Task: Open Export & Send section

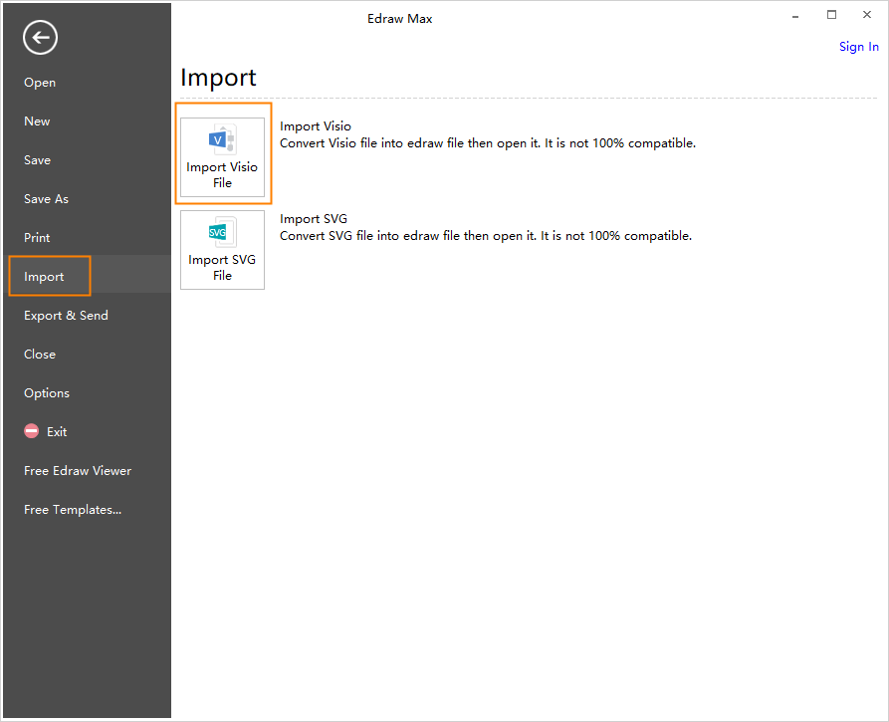Action: coord(66,316)
